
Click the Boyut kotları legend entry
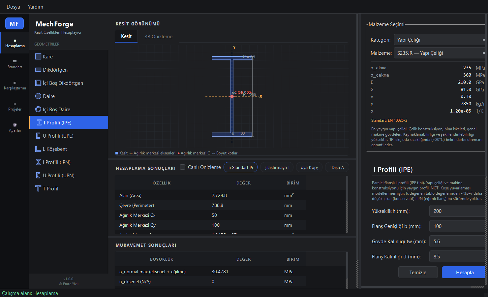click(x=225, y=153)
